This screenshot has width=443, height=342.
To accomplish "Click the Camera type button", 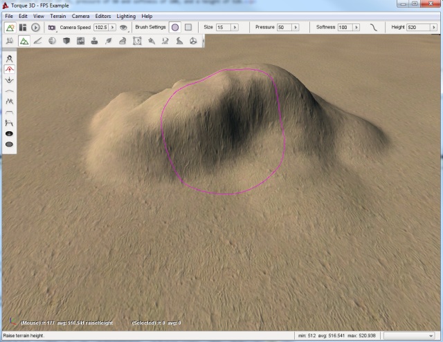I will point(52,27).
